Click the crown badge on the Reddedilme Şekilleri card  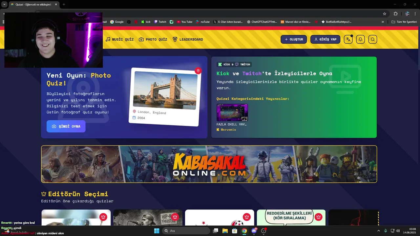(318, 217)
